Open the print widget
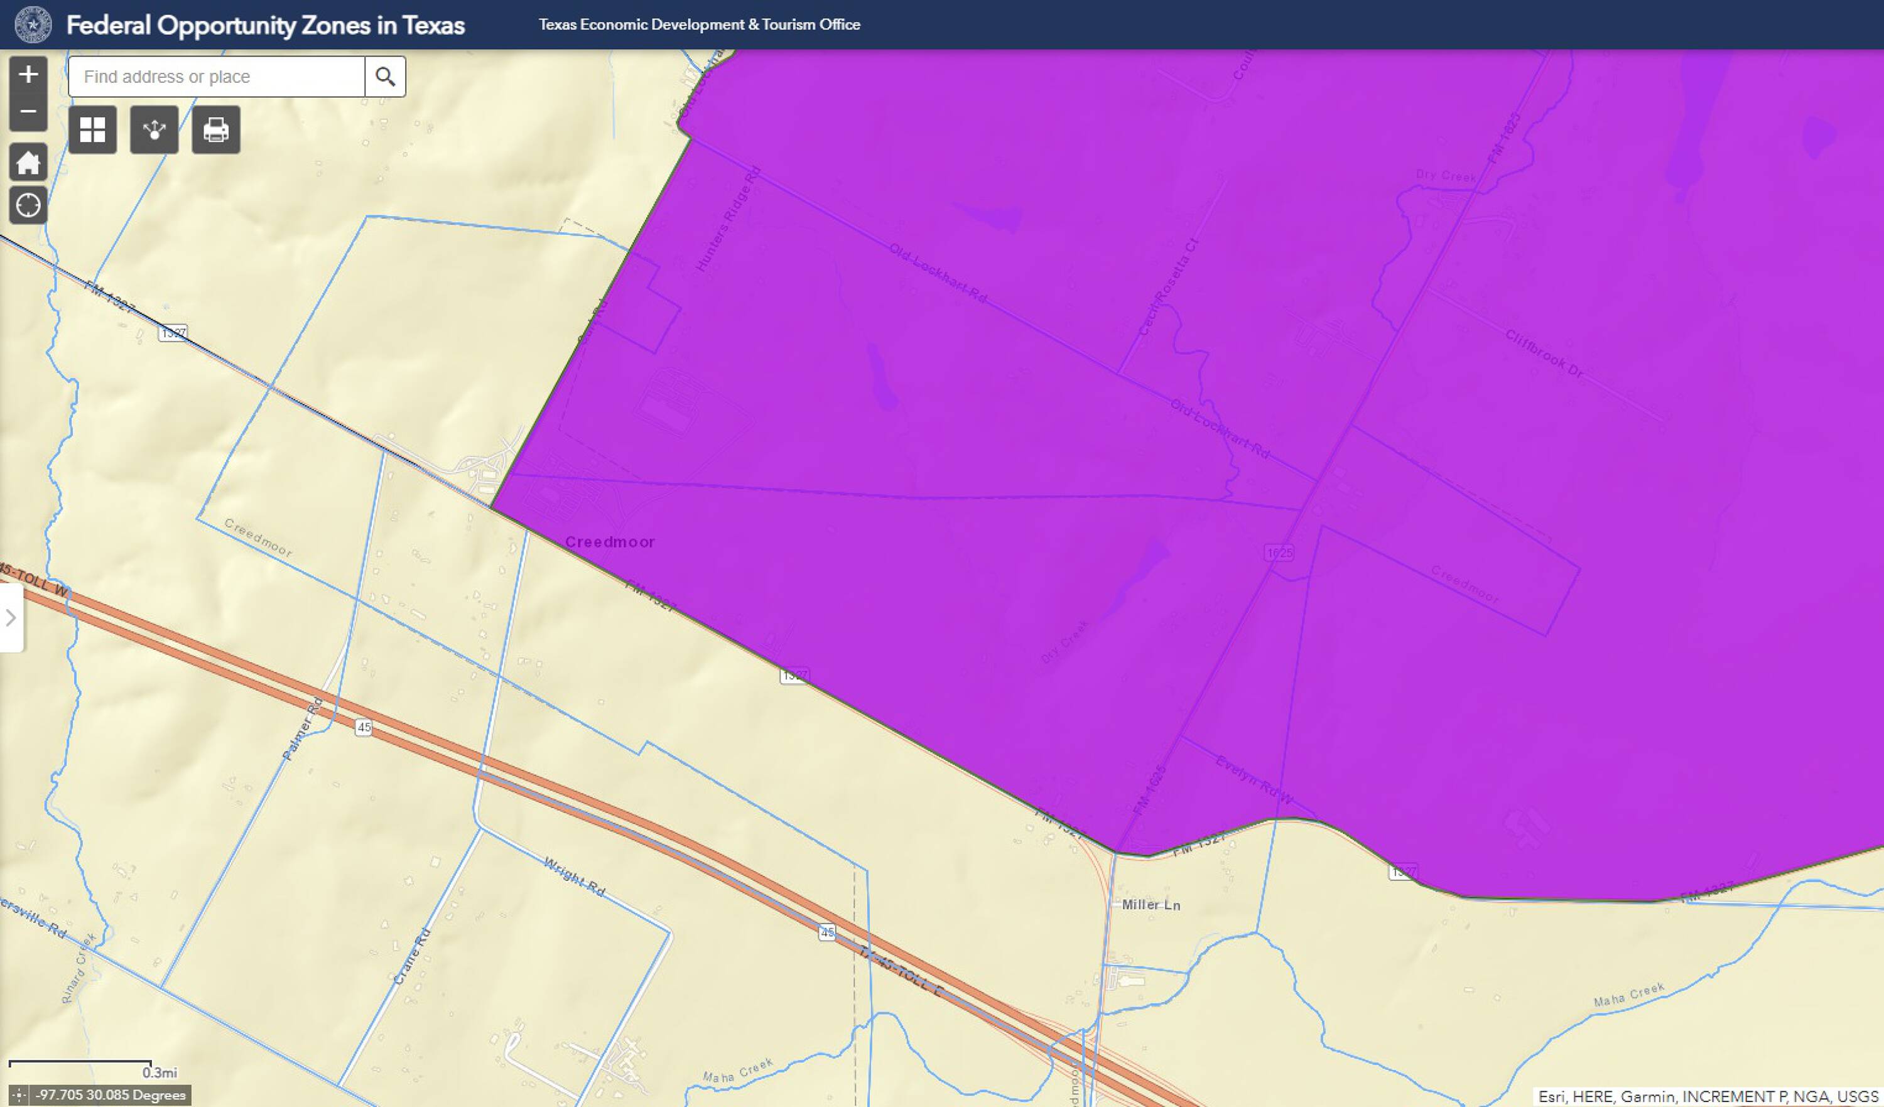Screen dimensions: 1884x1107 point(216,130)
